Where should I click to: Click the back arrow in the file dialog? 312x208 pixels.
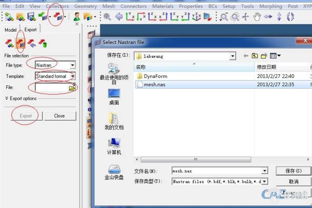click(245, 56)
